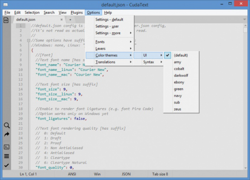Click the false value on line 20
Viewport: 250px width, 180px height.
point(79,118)
